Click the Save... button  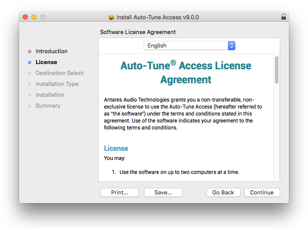[x=163, y=192]
